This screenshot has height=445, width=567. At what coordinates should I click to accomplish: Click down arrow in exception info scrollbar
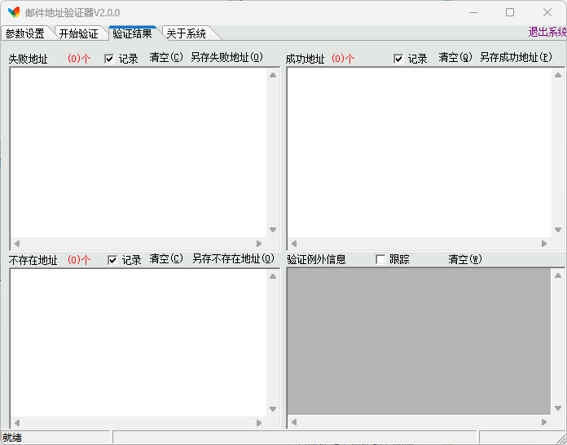558,408
